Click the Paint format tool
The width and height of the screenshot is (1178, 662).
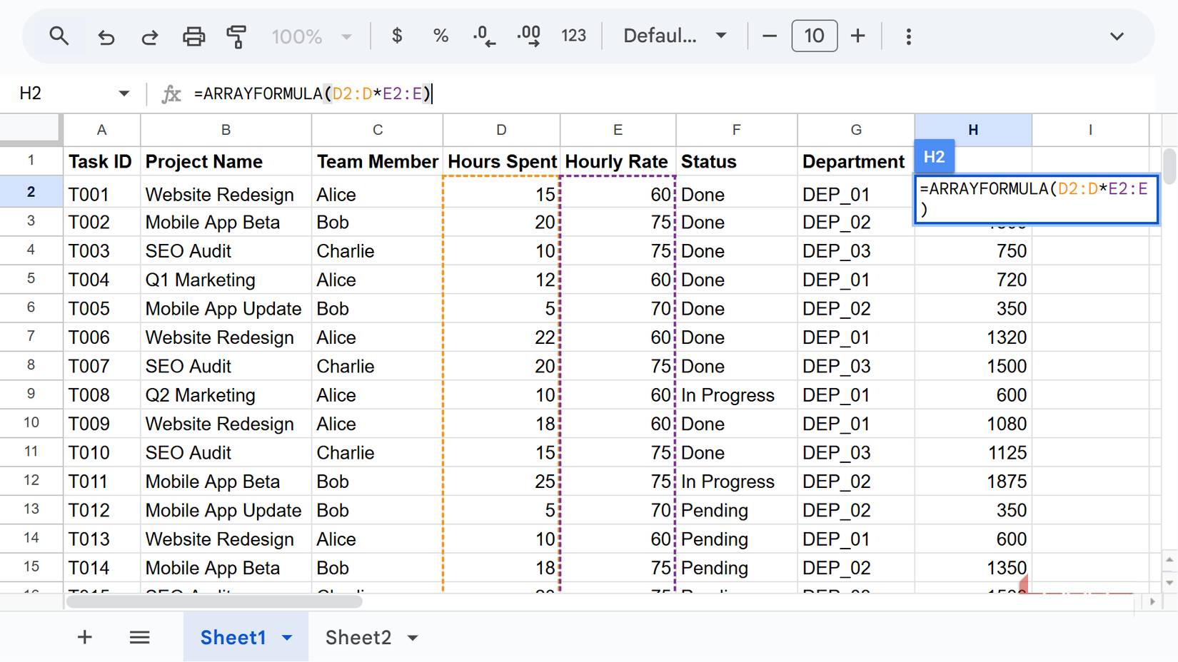coord(236,36)
